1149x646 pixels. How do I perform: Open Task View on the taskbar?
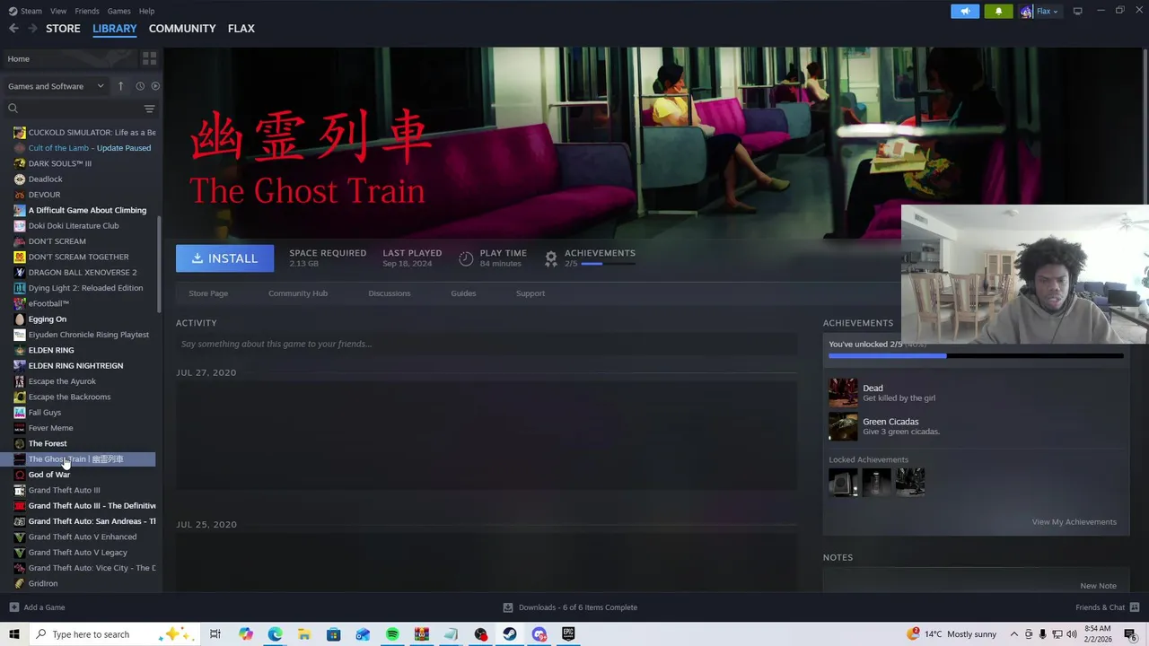pos(215,634)
